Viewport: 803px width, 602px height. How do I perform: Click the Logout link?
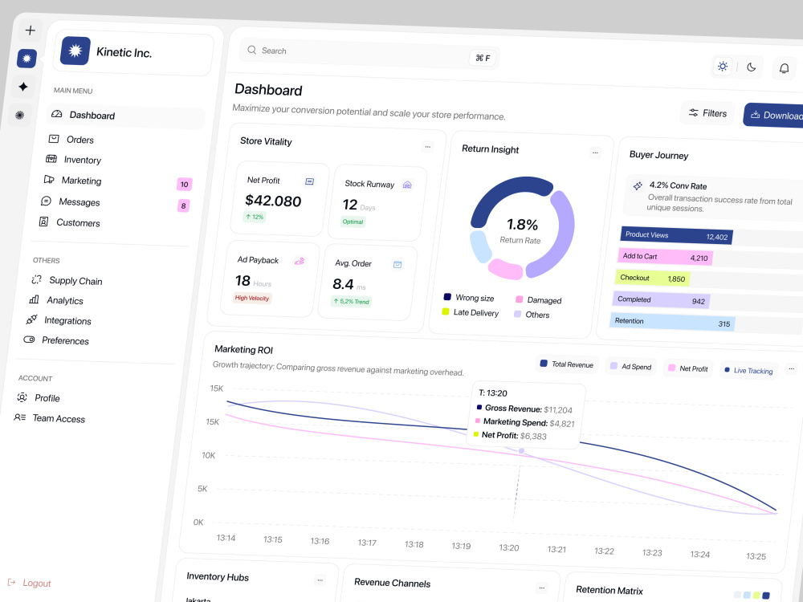pyautogui.click(x=36, y=583)
